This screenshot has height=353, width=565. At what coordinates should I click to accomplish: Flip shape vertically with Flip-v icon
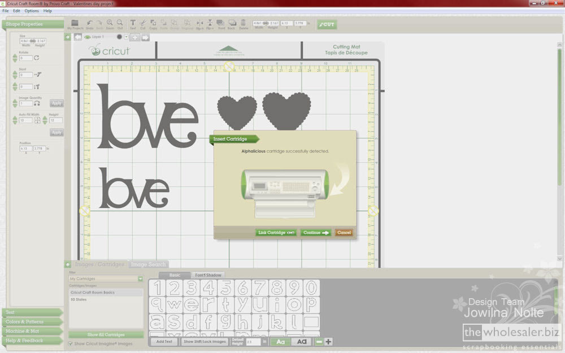(x=210, y=23)
